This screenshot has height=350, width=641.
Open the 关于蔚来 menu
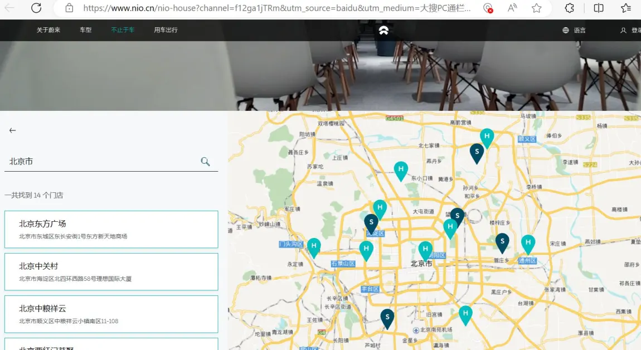point(48,30)
